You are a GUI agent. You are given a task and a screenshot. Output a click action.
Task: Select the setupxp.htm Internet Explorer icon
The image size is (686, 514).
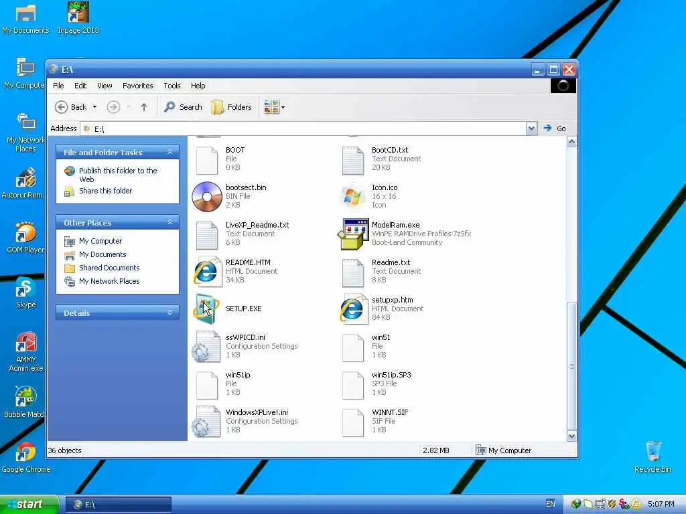coord(353,309)
